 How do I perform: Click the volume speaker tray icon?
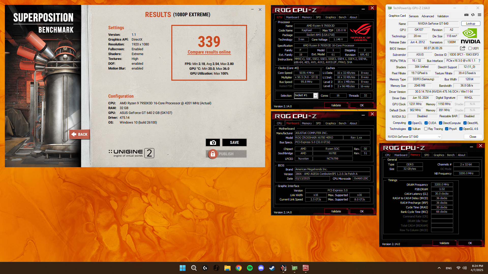[465, 268]
